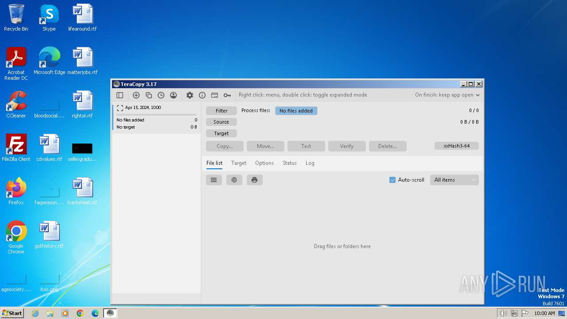The width and height of the screenshot is (567, 319).
Task: Click the Copy... button
Action: coord(225,146)
